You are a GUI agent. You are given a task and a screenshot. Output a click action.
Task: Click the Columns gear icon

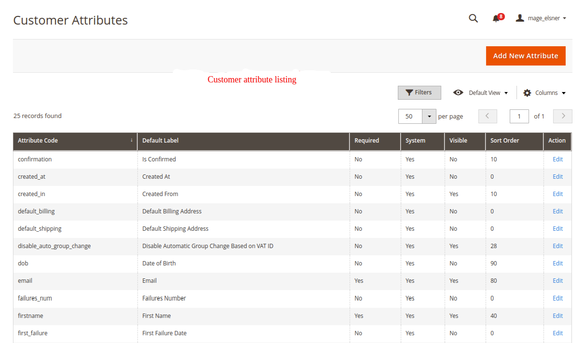tap(527, 92)
